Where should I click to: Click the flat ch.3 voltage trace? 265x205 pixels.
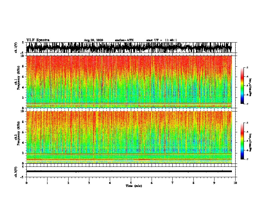click(x=129, y=172)
